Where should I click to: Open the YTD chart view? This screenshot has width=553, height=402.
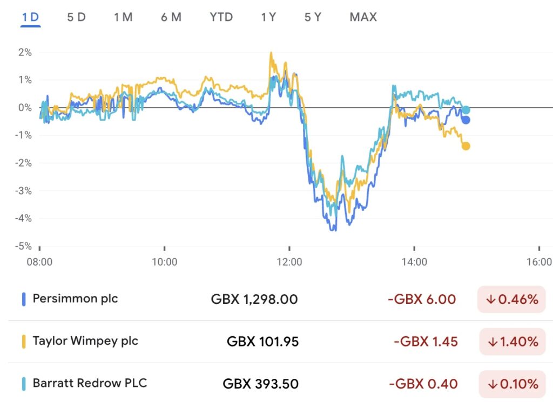click(221, 17)
